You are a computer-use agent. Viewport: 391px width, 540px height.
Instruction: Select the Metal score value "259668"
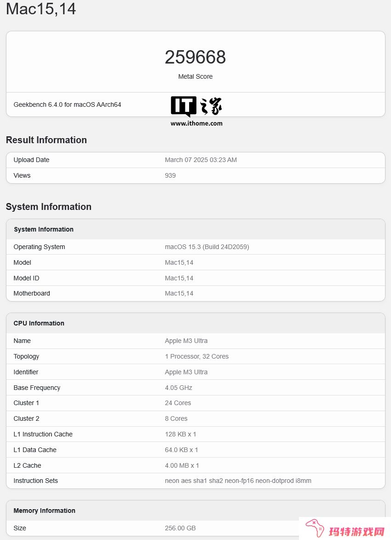click(x=195, y=57)
